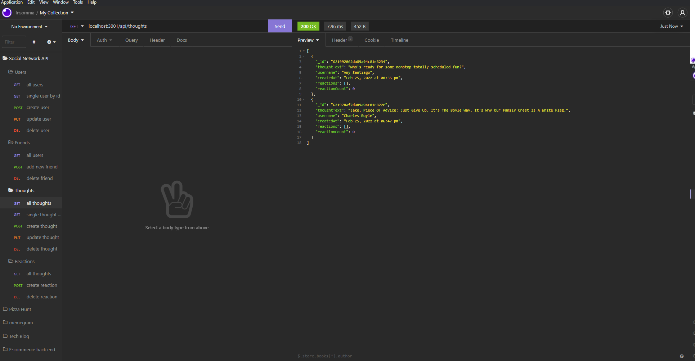Open the No Environment selector

pyautogui.click(x=29, y=26)
